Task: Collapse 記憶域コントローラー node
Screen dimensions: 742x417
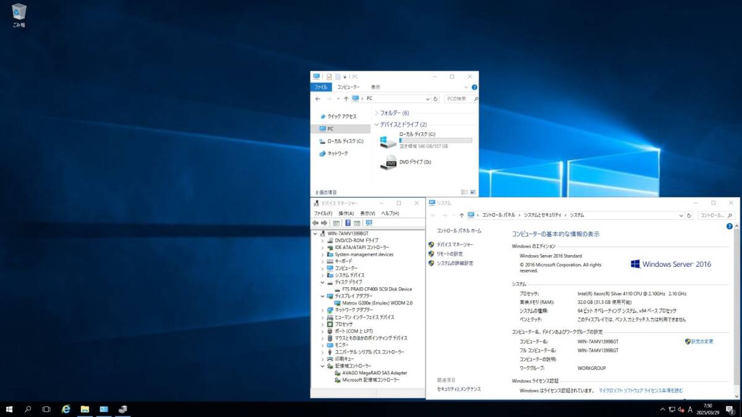Action: 322,366
